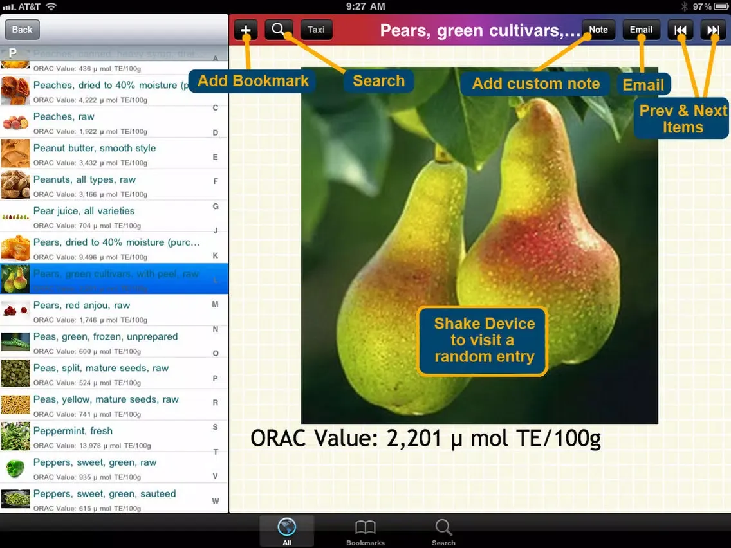Viewport: 731px width, 548px height.
Task: Select Pears, dried to 40% moisture
Action: (x=115, y=248)
